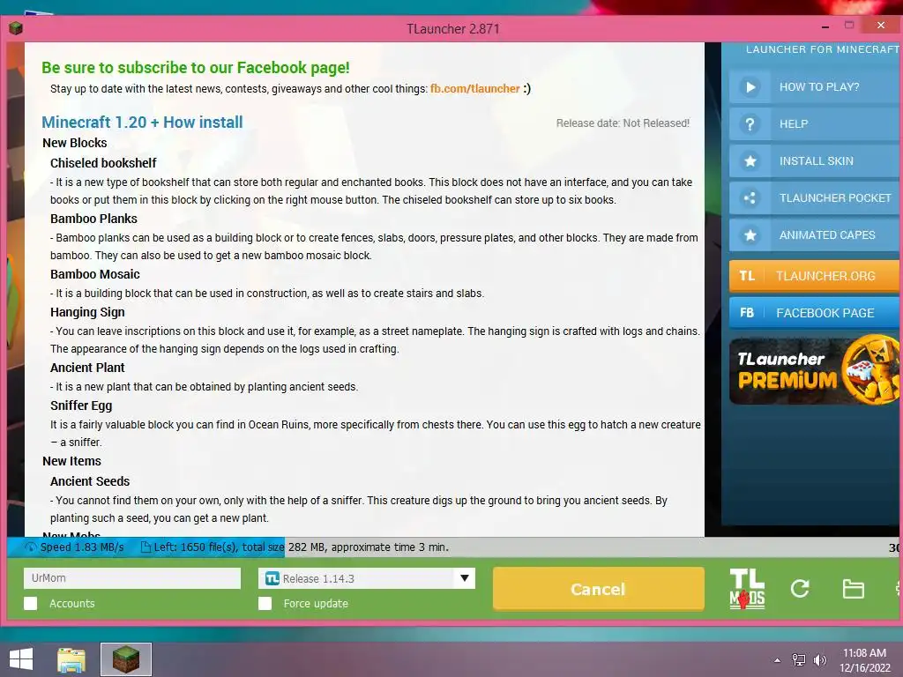Click the 'New Items' section heading
903x677 pixels.
coord(71,461)
